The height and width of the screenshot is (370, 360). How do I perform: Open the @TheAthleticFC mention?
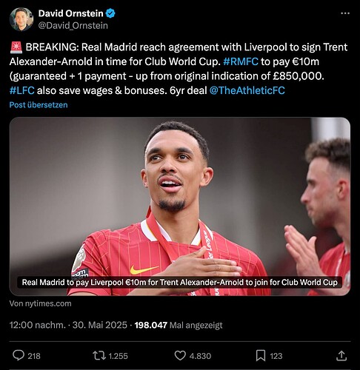point(247,90)
